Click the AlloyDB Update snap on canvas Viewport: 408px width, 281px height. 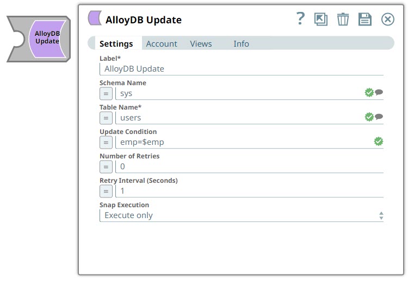coord(46,38)
